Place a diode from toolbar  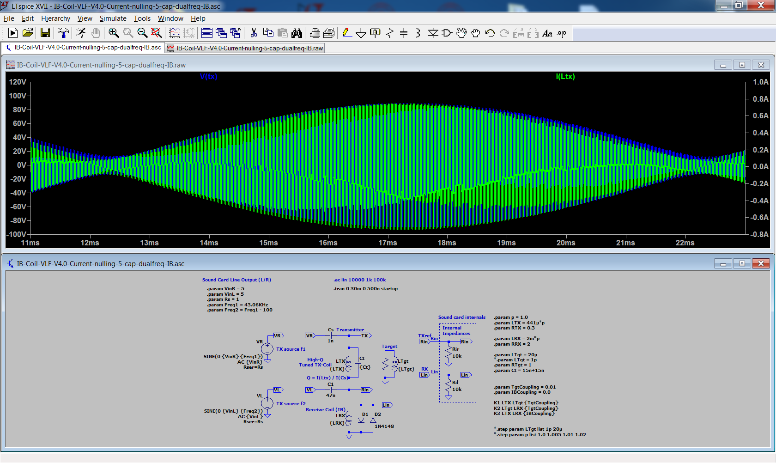pos(433,33)
